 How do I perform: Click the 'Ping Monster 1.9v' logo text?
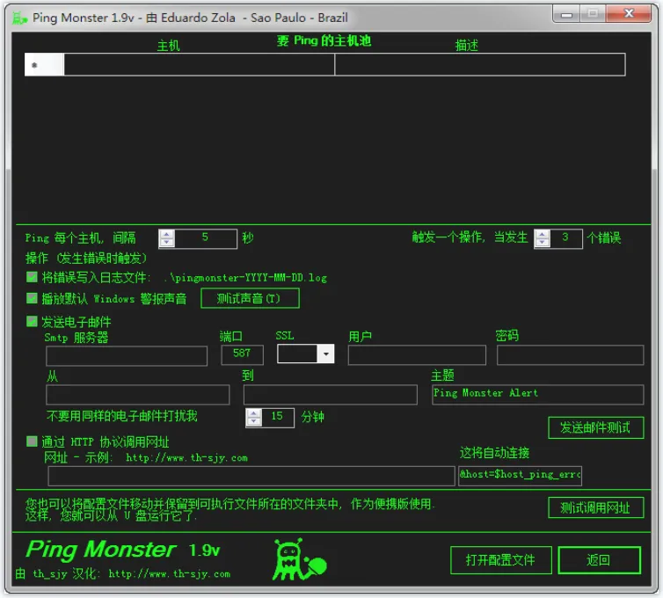[122, 550]
